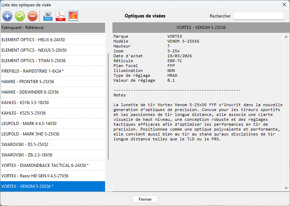This screenshot has height=206, width=290.
Task: Select ELEMENT OPTICS - TITAN 5-25X56
Action: pos(53,61)
